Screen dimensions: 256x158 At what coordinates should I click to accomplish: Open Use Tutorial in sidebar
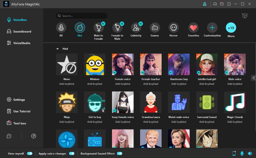coord(19,111)
